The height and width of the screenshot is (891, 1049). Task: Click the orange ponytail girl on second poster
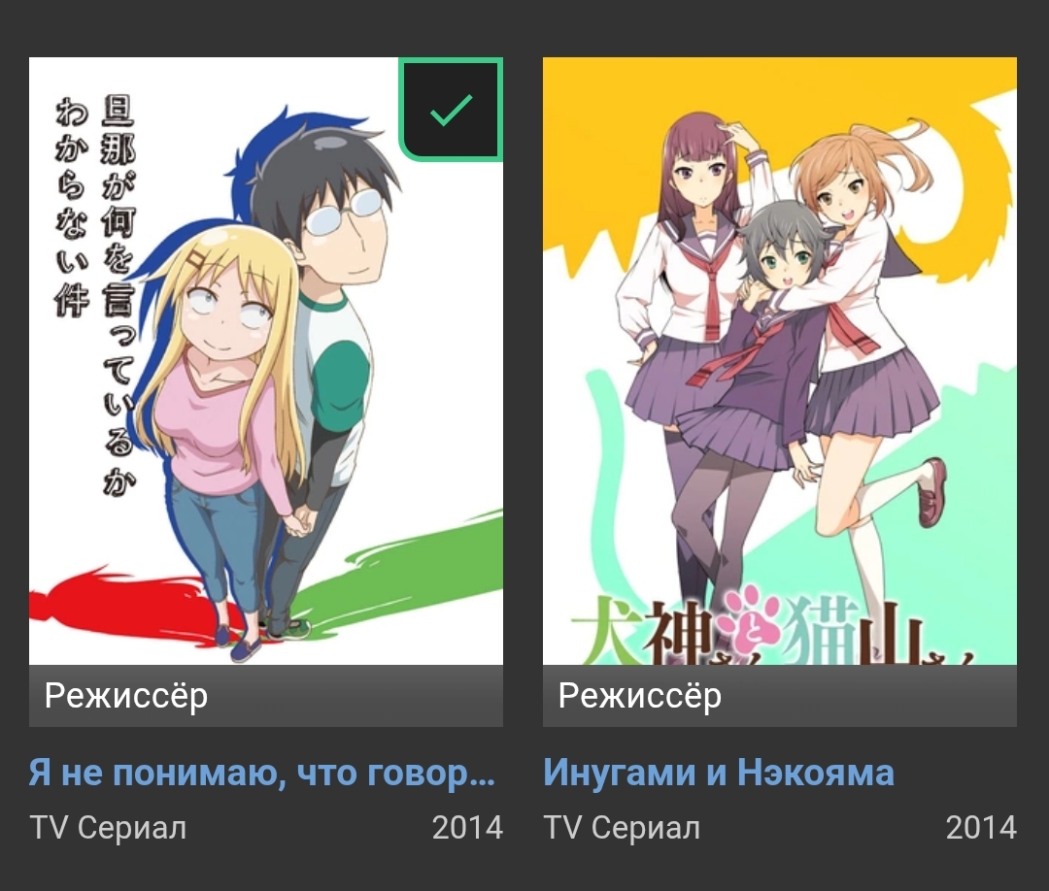(869, 334)
